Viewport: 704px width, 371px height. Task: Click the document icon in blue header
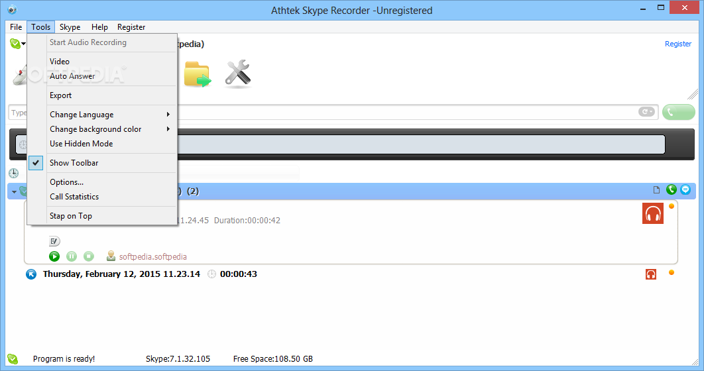coord(656,190)
